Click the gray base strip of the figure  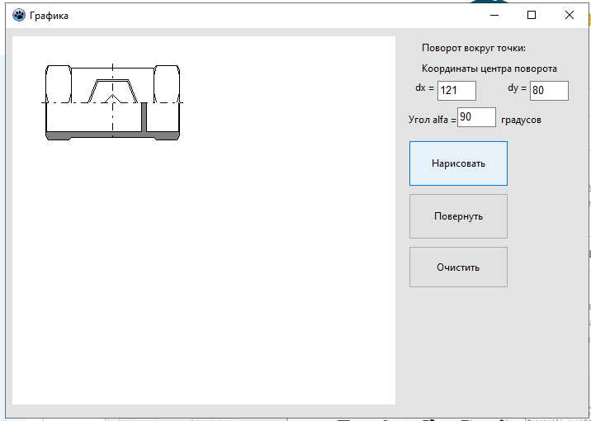[x=113, y=135]
